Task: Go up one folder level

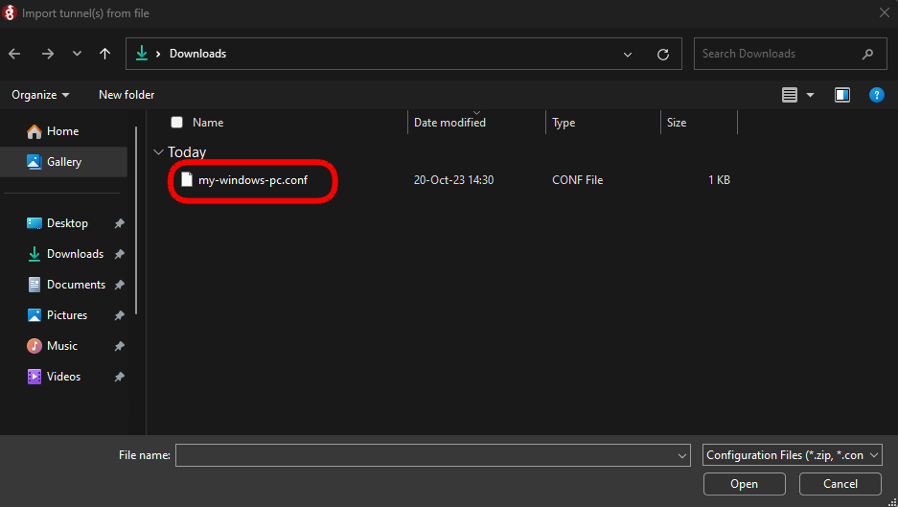Action: pyautogui.click(x=105, y=54)
